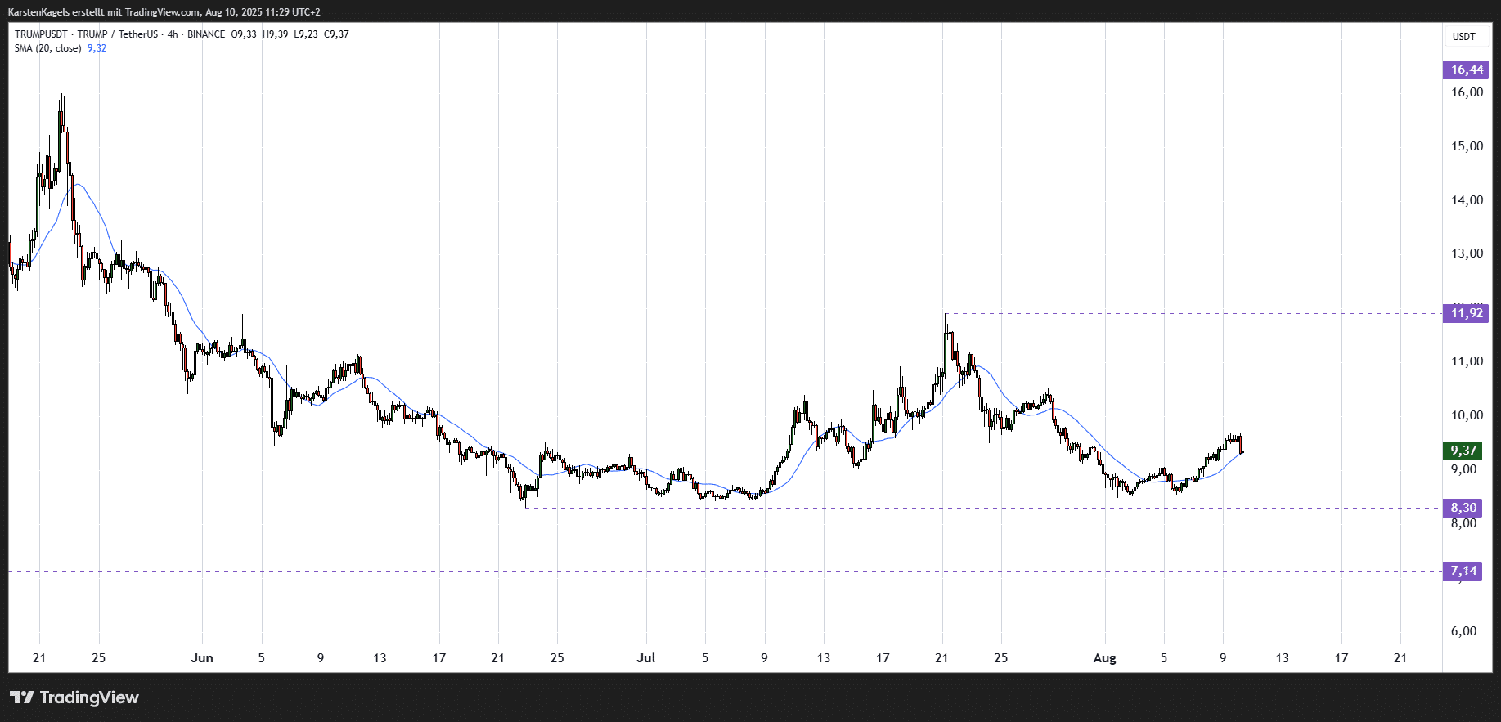Select the 8,30 support price label
The height and width of the screenshot is (722, 1501).
[1463, 508]
